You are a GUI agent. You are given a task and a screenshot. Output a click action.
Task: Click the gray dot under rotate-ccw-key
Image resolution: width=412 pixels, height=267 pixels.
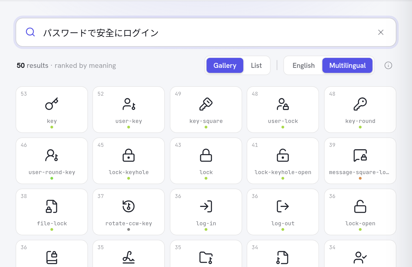(x=129, y=229)
